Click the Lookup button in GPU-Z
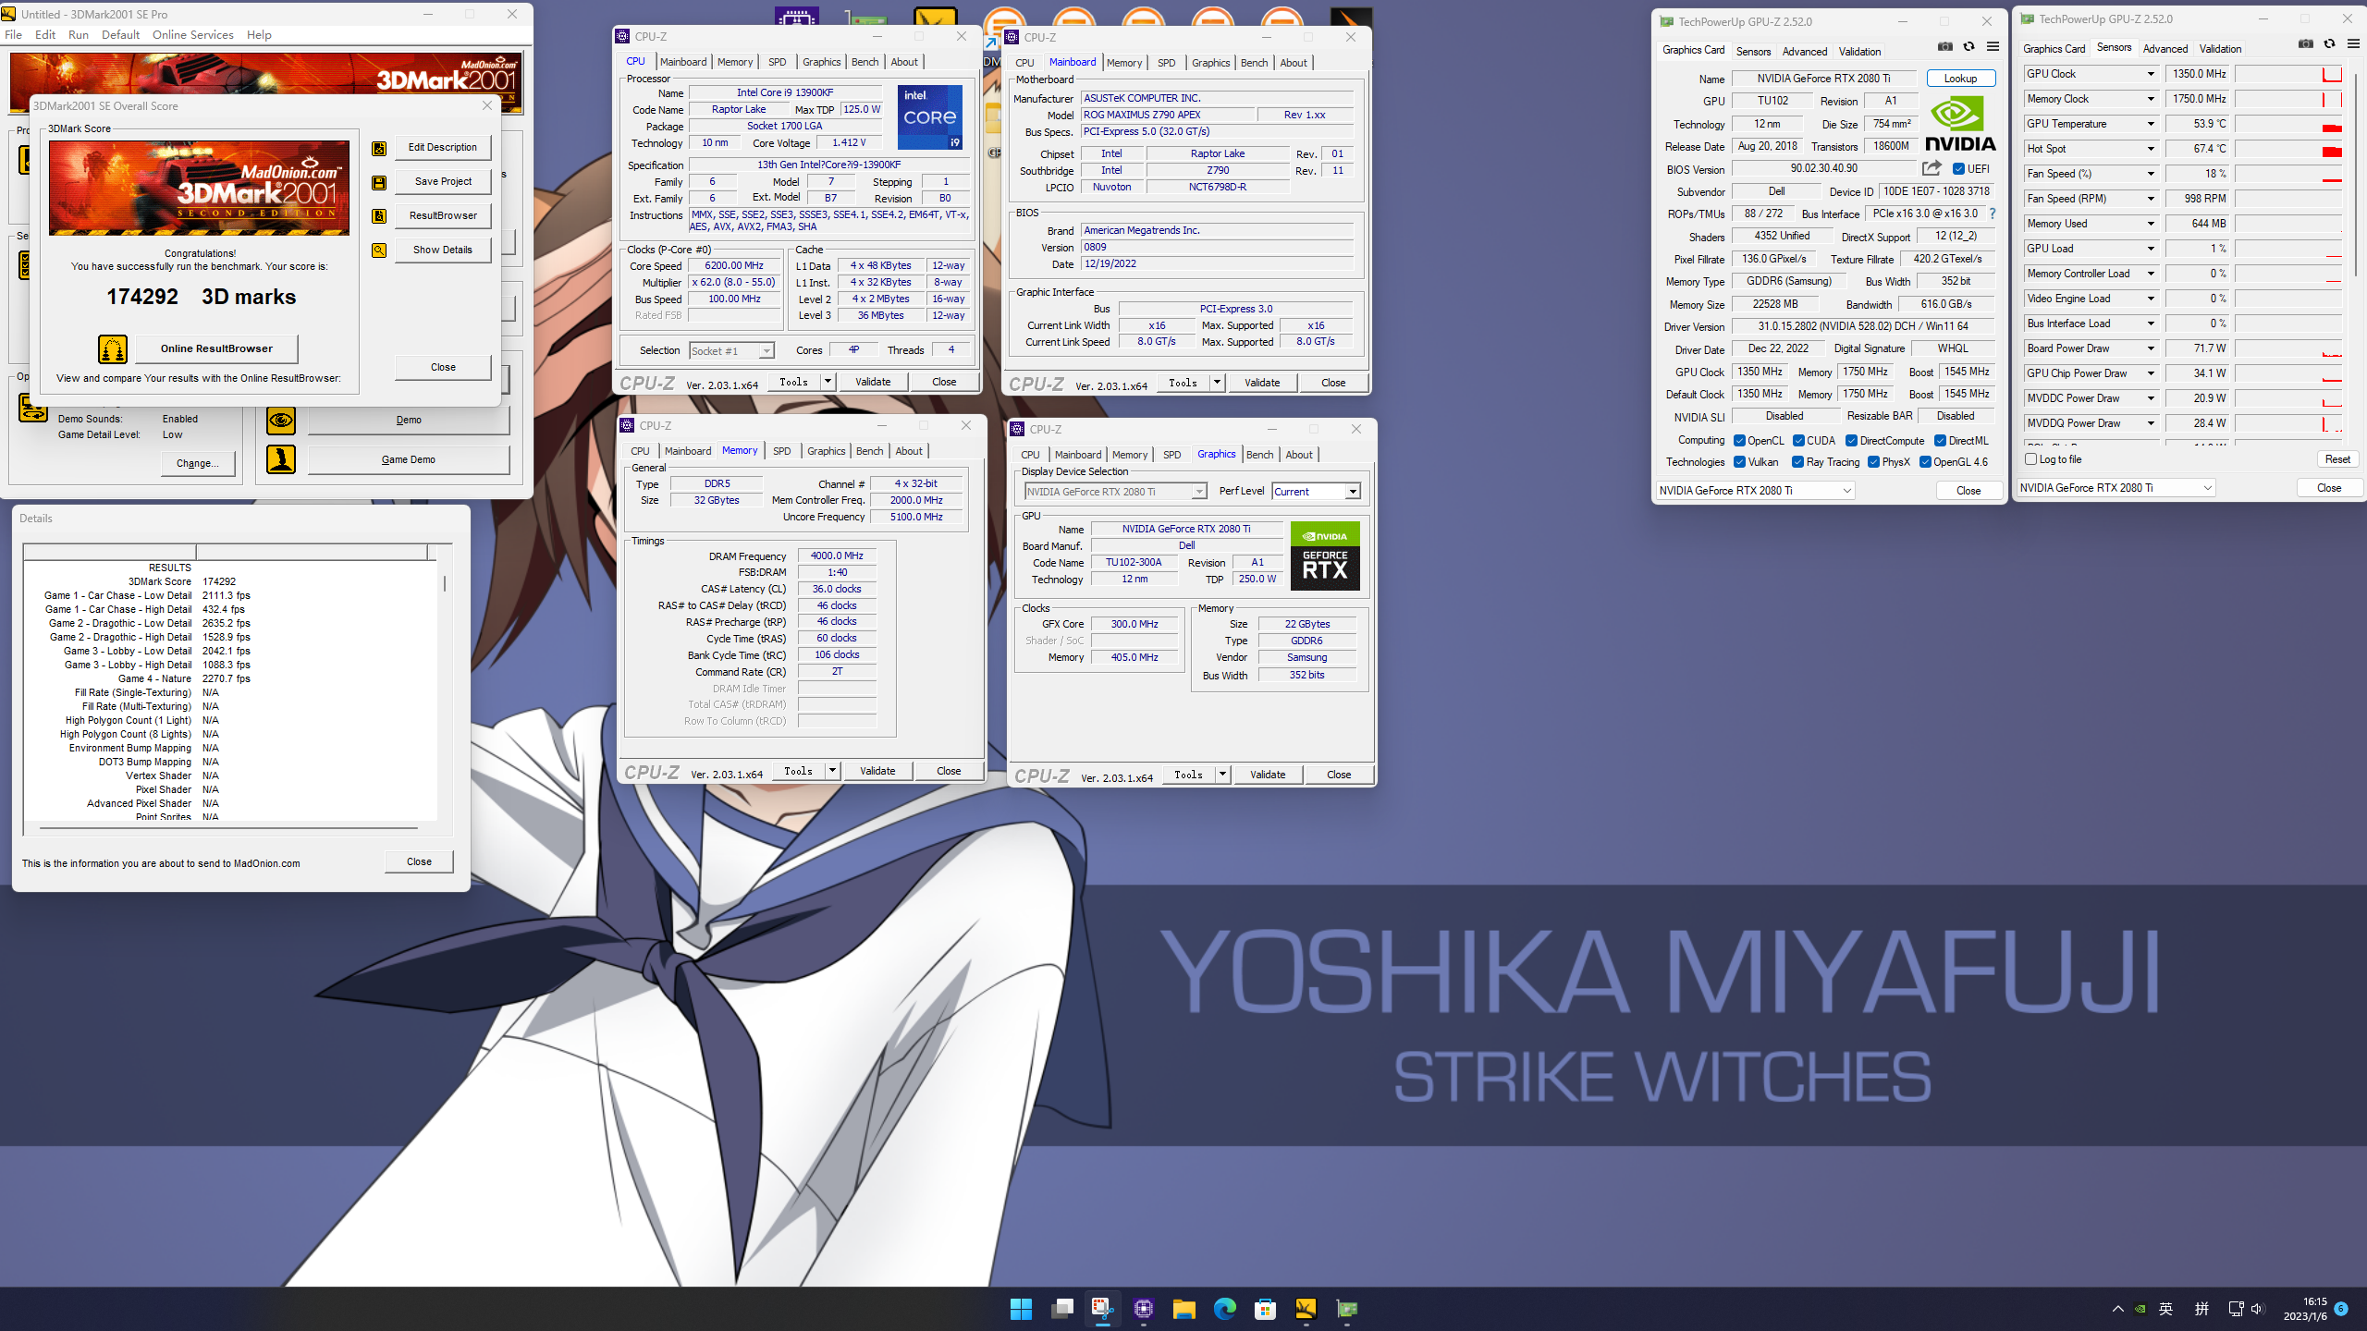Image resolution: width=2367 pixels, height=1331 pixels. [x=1960, y=79]
